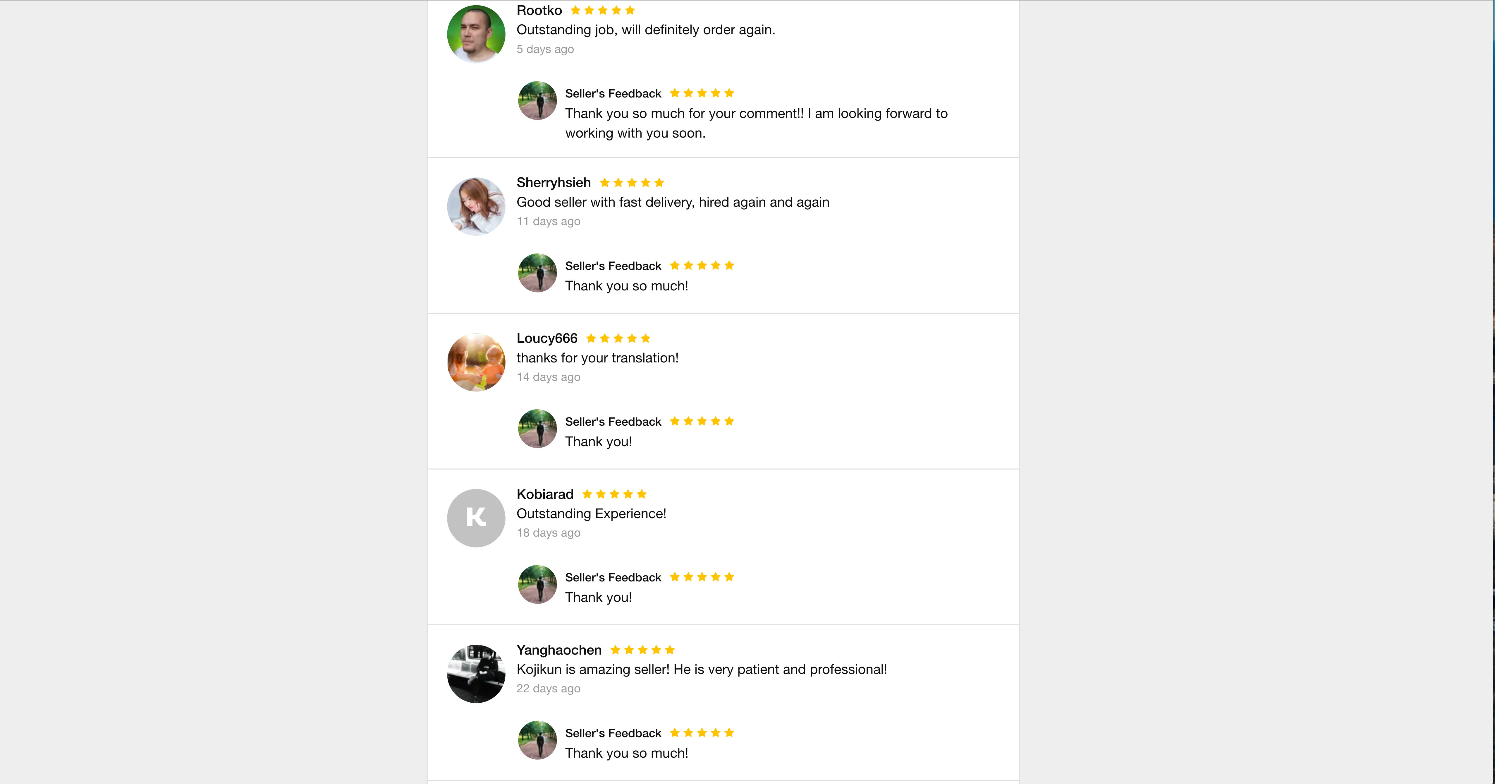Select the Kobiarad reviewer name
The width and height of the screenshot is (1495, 784).
click(x=544, y=494)
